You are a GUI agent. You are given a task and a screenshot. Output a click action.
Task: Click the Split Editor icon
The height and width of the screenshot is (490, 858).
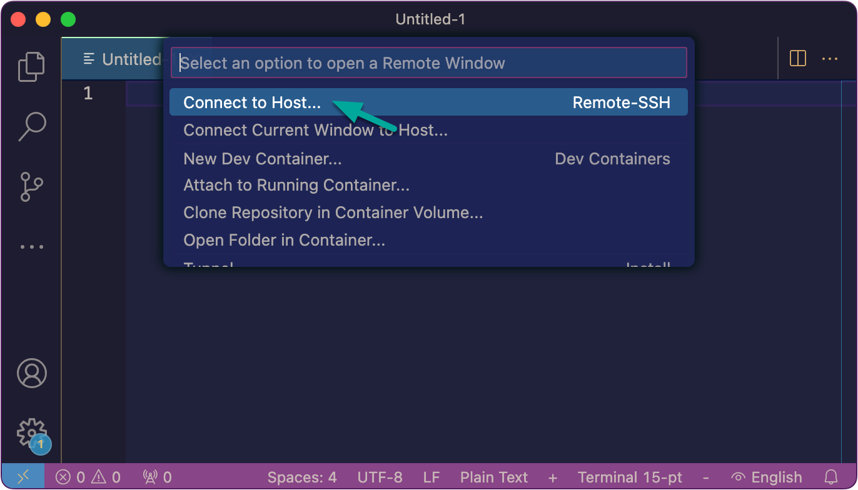[797, 58]
